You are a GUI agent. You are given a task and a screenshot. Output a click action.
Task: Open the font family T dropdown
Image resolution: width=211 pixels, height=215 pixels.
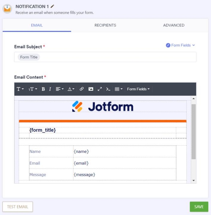click(x=20, y=89)
